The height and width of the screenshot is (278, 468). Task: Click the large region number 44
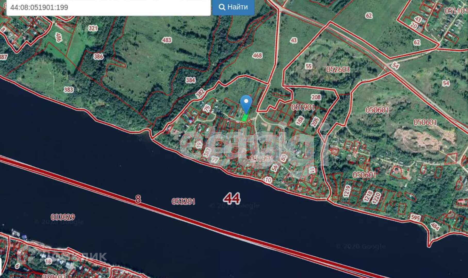(x=232, y=198)
